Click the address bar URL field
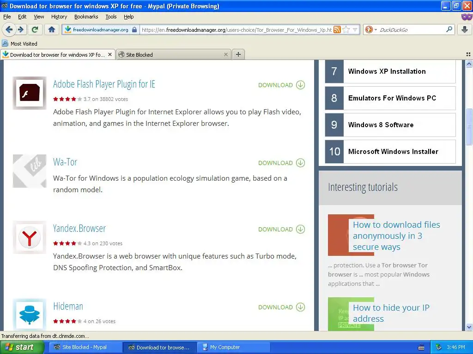Image resolution: width=473 pixels, height=354 pixels. [237, 29]
